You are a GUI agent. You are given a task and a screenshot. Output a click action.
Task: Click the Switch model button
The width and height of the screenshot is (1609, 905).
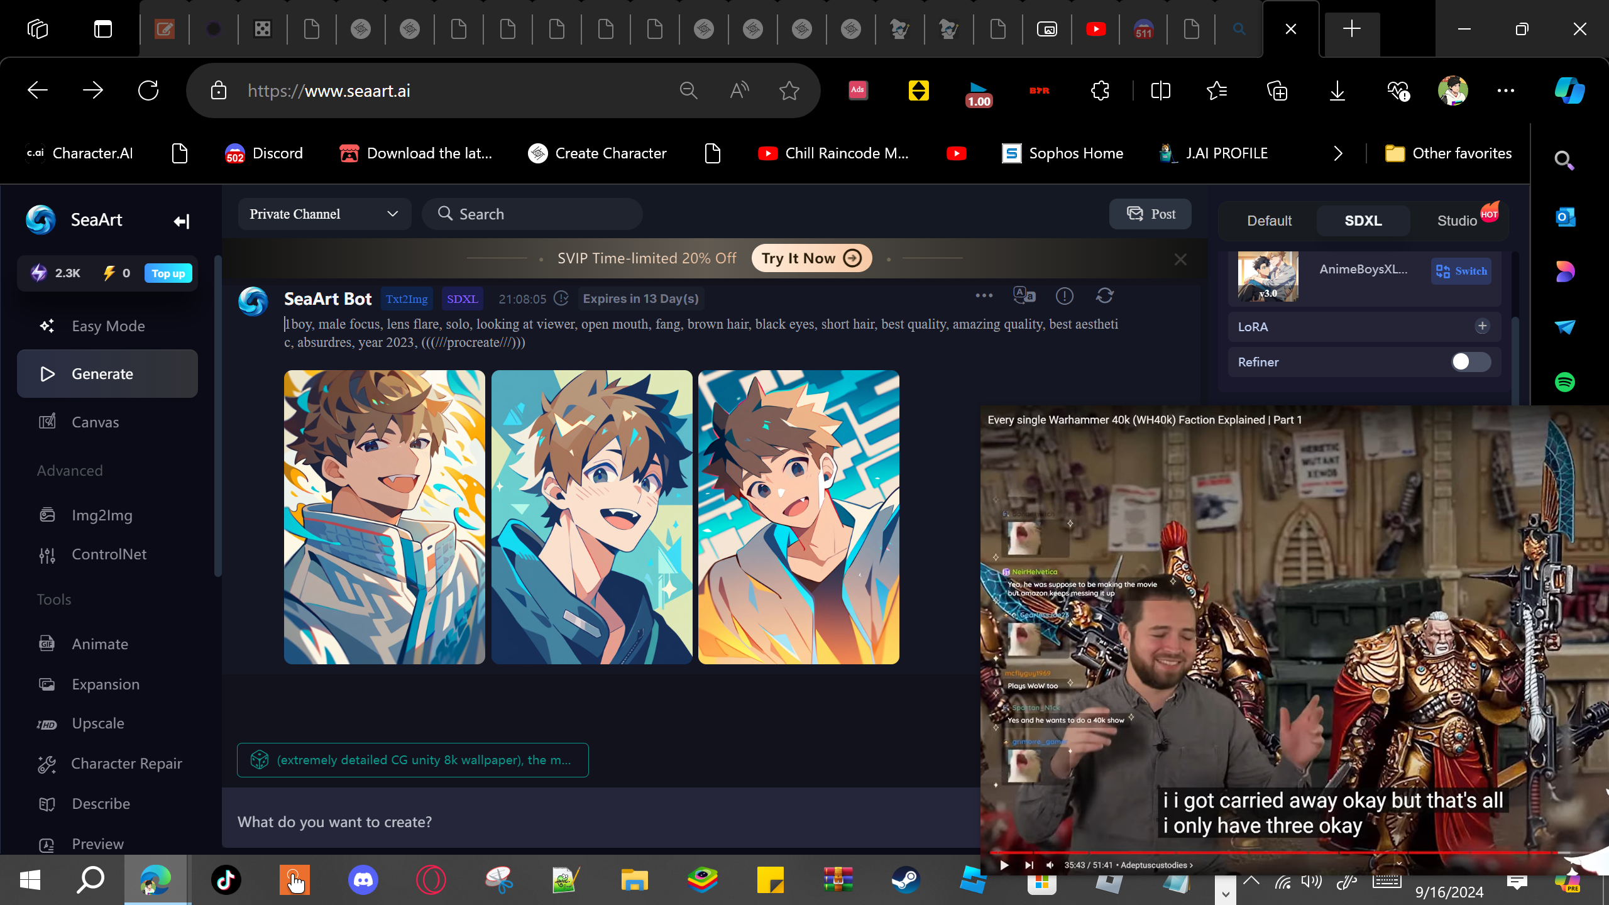click(x=1461, y=271)
